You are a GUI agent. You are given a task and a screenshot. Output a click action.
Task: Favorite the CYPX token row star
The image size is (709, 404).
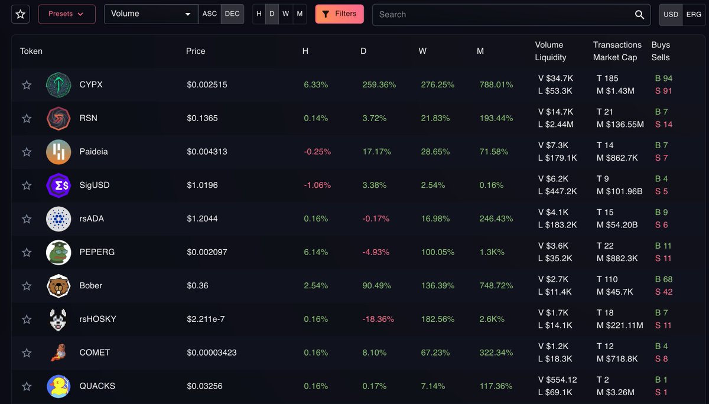click(x=27, y=85)
